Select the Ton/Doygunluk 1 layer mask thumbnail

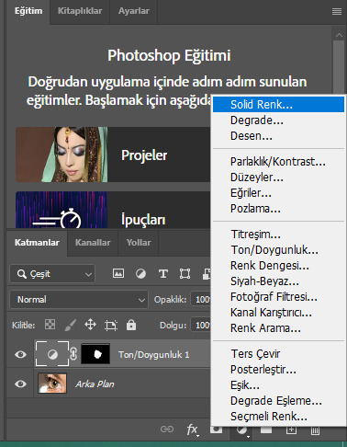[x=95, y=354]
